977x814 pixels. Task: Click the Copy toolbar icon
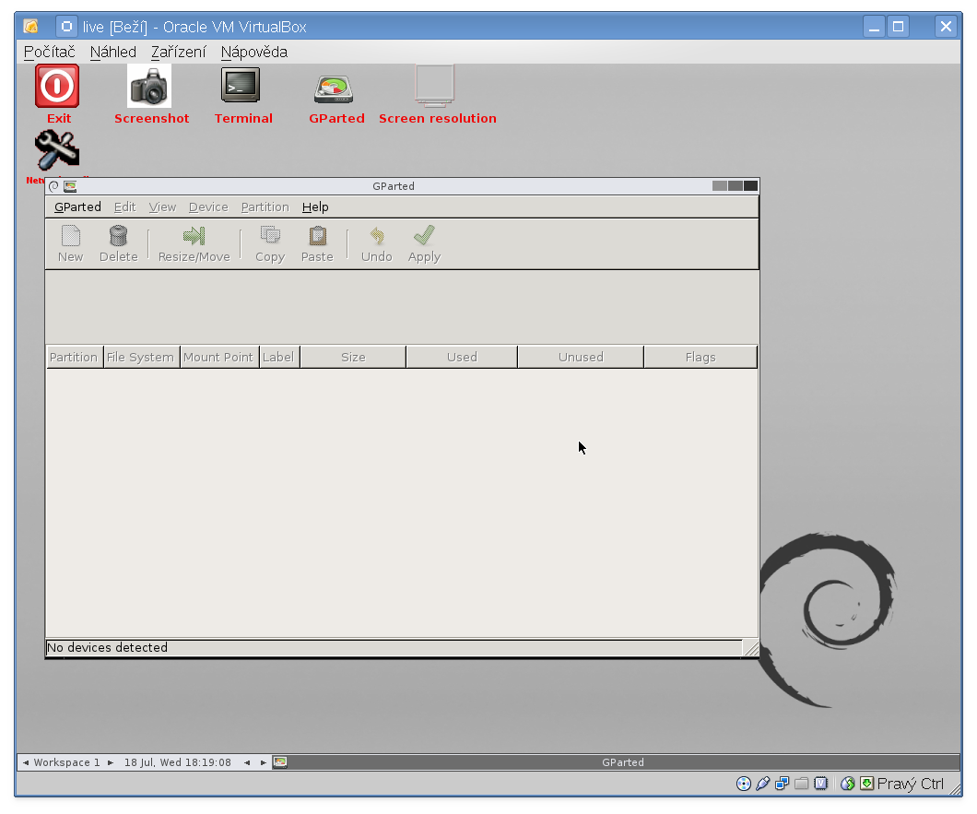[270, 236]
